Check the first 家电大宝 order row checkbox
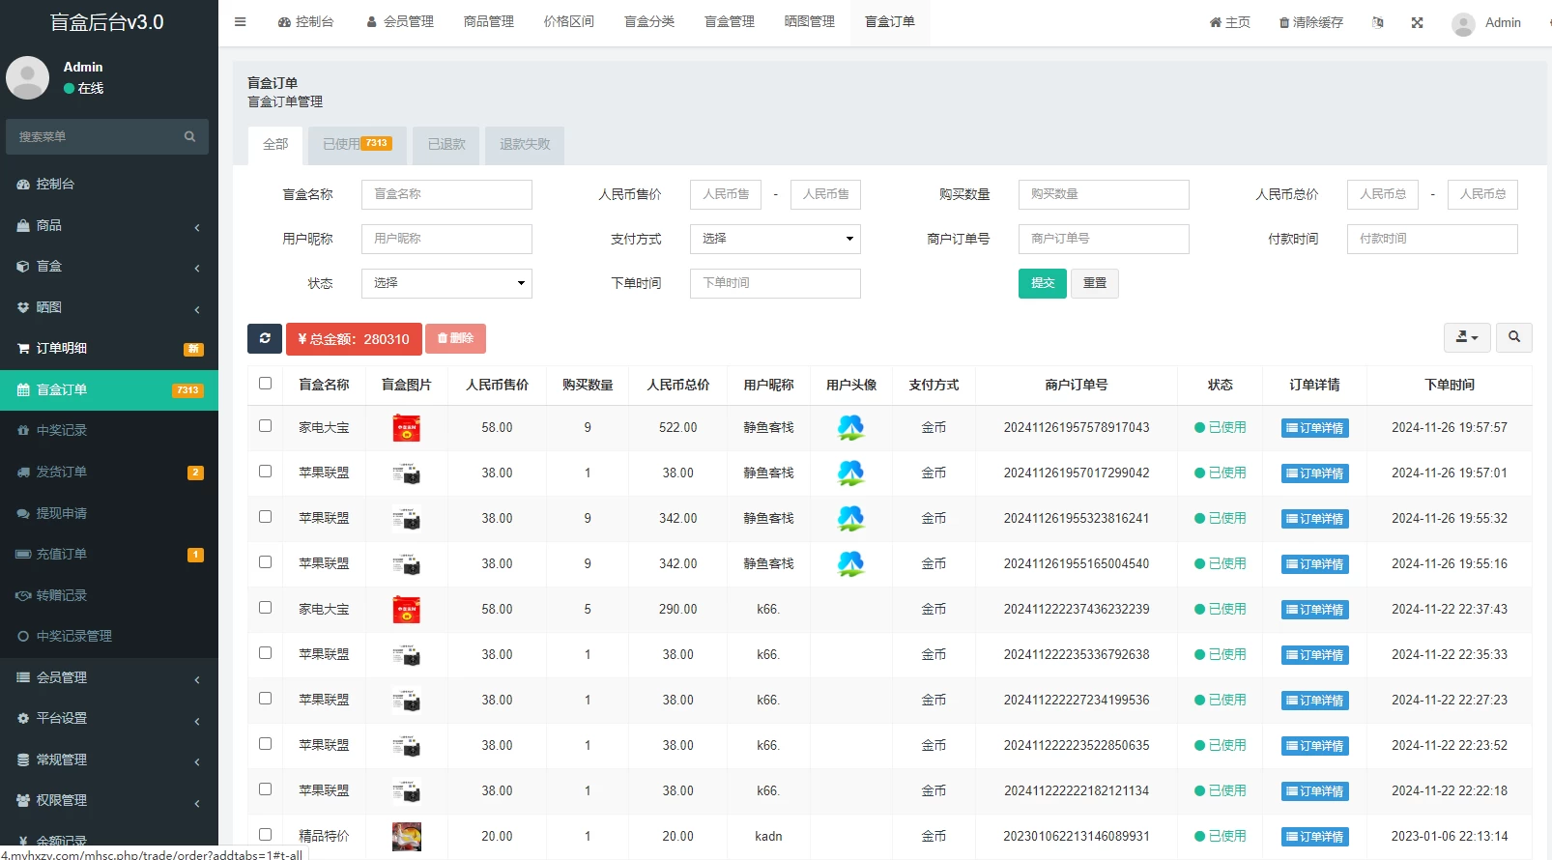1552x860 pixels. pyautogui.click(x=266, y=426)
